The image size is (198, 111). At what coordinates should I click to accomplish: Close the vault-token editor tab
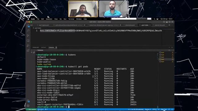click(150, 25)
